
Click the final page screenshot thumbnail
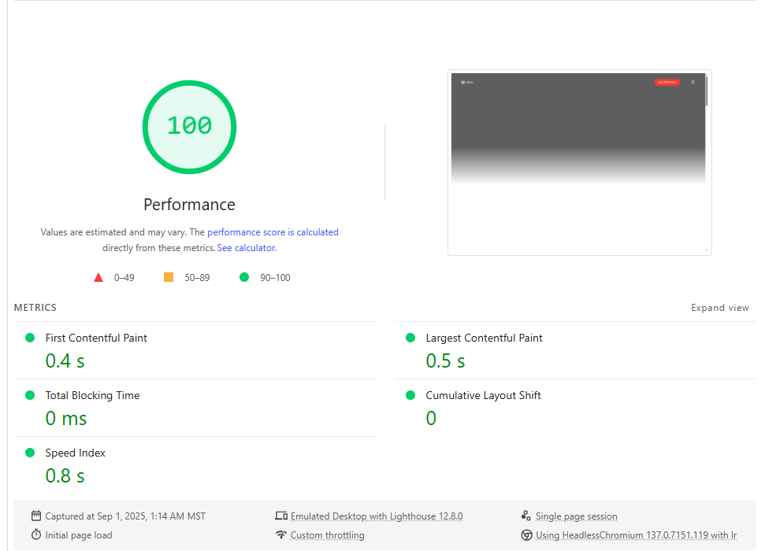(579, 162)
